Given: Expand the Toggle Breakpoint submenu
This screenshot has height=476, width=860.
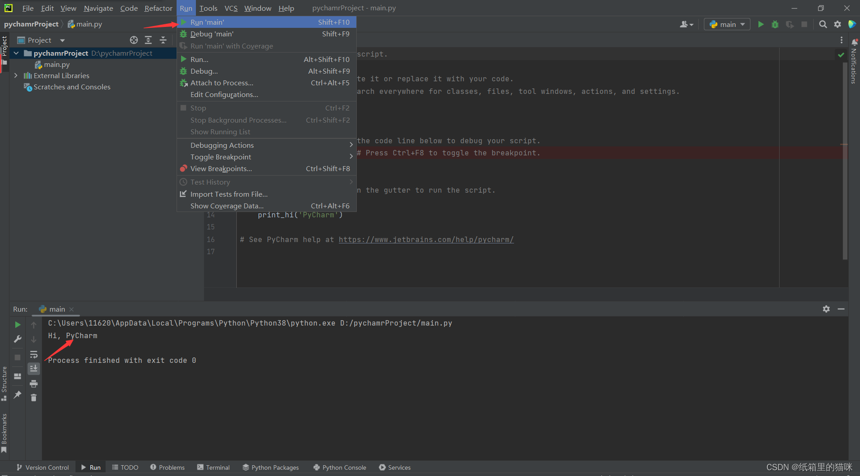Looking at the screenshot, I should 267,157.
